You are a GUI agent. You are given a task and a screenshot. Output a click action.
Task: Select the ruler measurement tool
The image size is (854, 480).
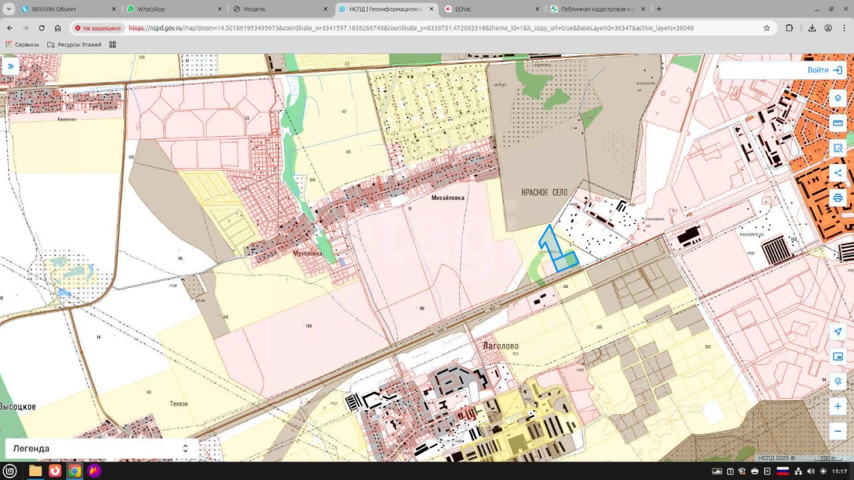[838, 123]
